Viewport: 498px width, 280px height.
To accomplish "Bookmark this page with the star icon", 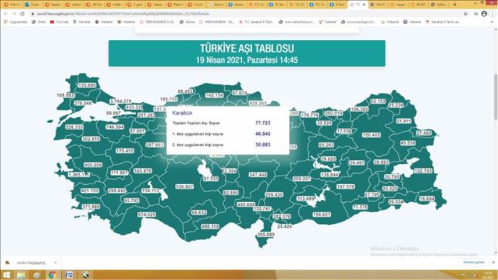I will 466,13.
